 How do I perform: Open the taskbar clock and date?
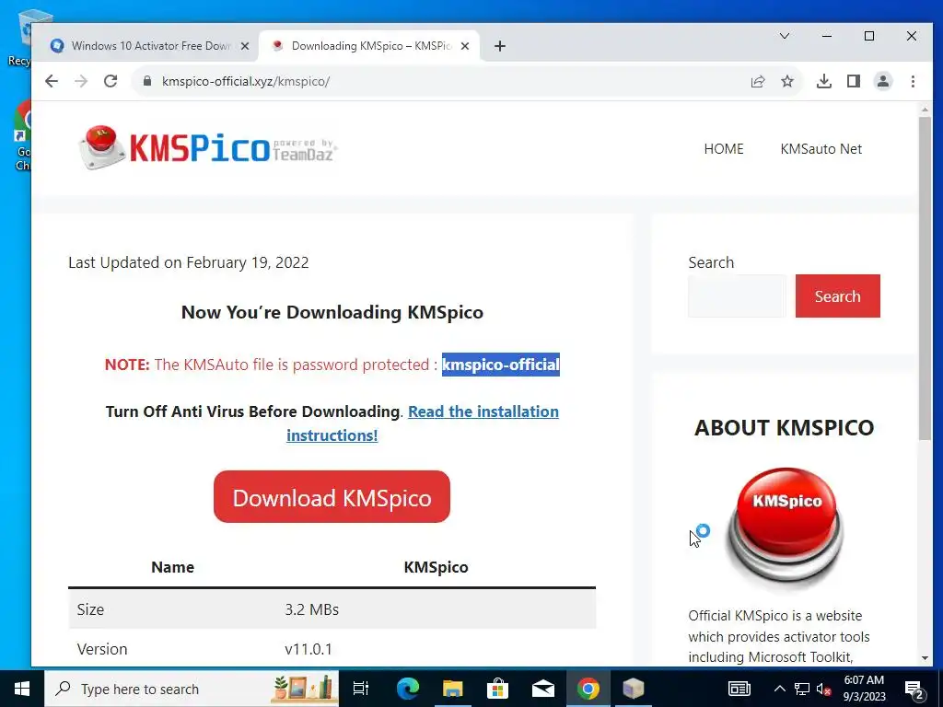[864, 689]
